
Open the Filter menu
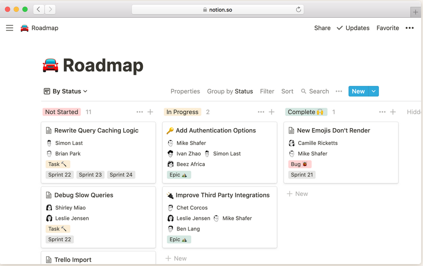[267, 91]
